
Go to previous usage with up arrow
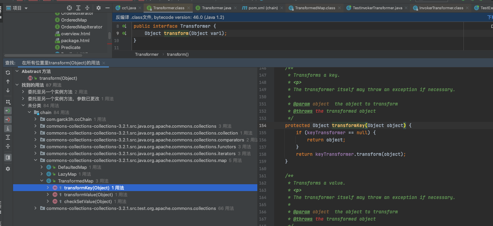[8, 81]
